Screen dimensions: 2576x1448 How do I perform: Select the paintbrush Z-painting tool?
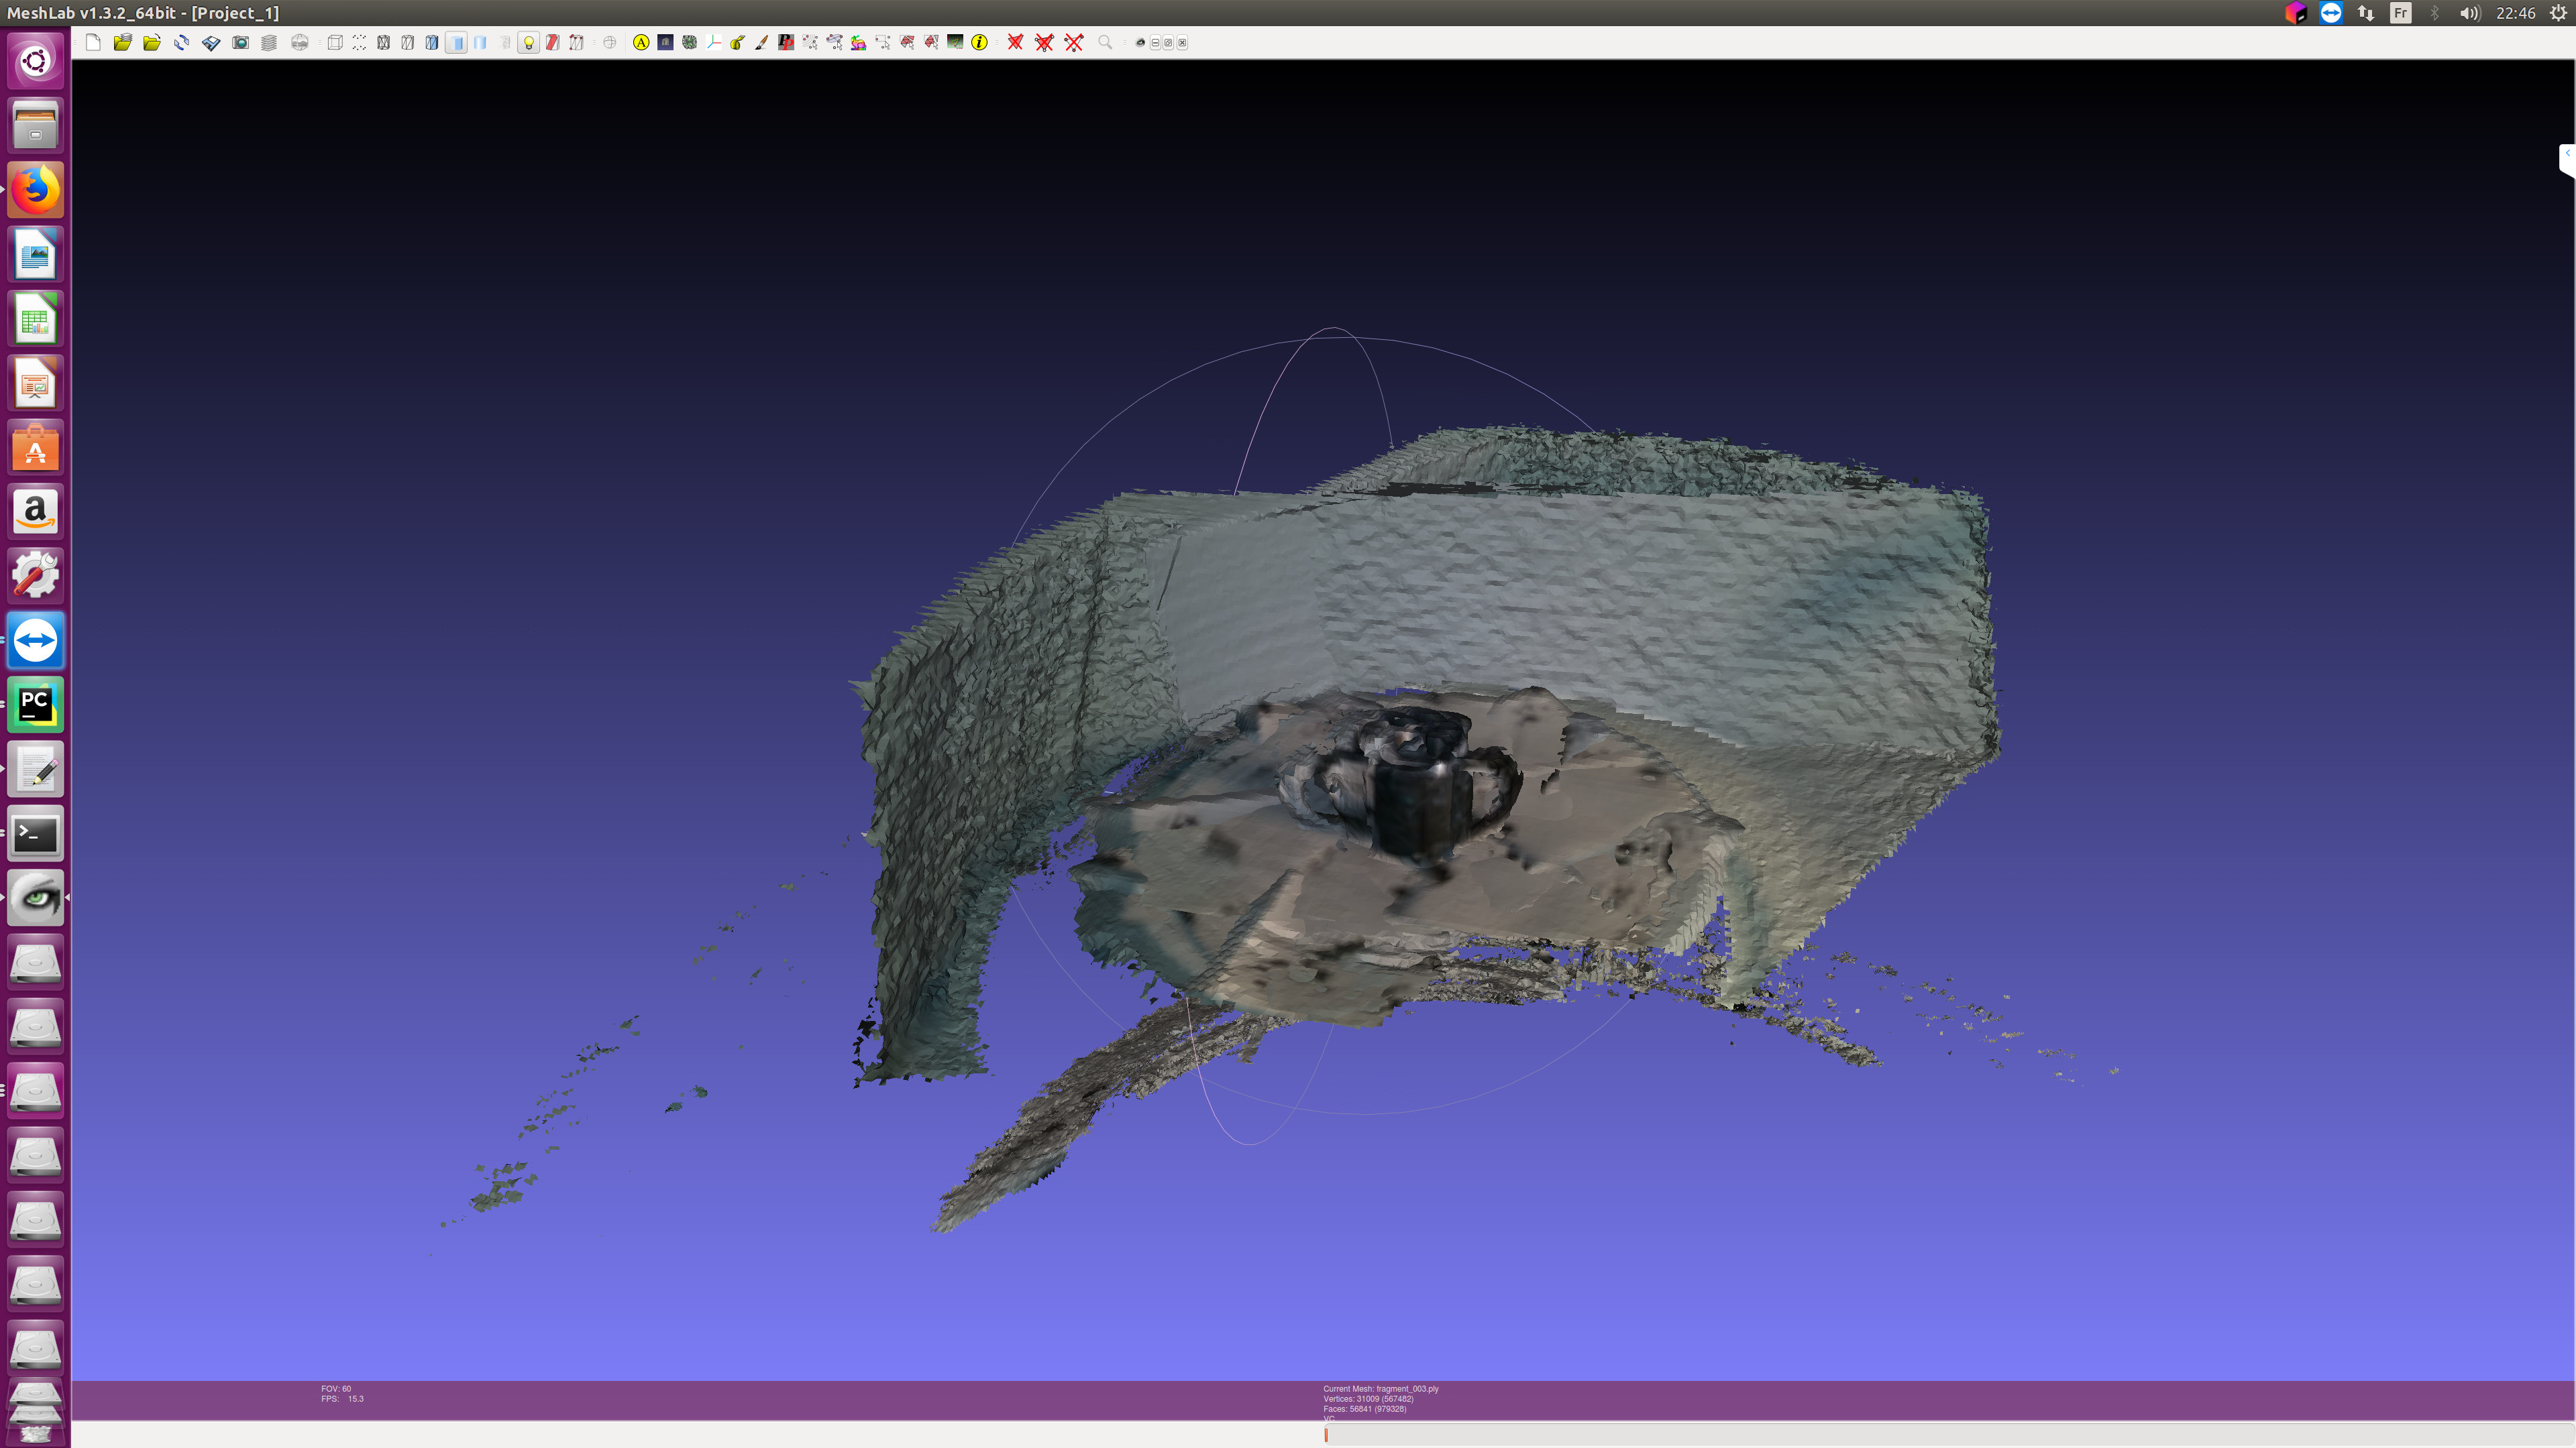pos(762,42)
